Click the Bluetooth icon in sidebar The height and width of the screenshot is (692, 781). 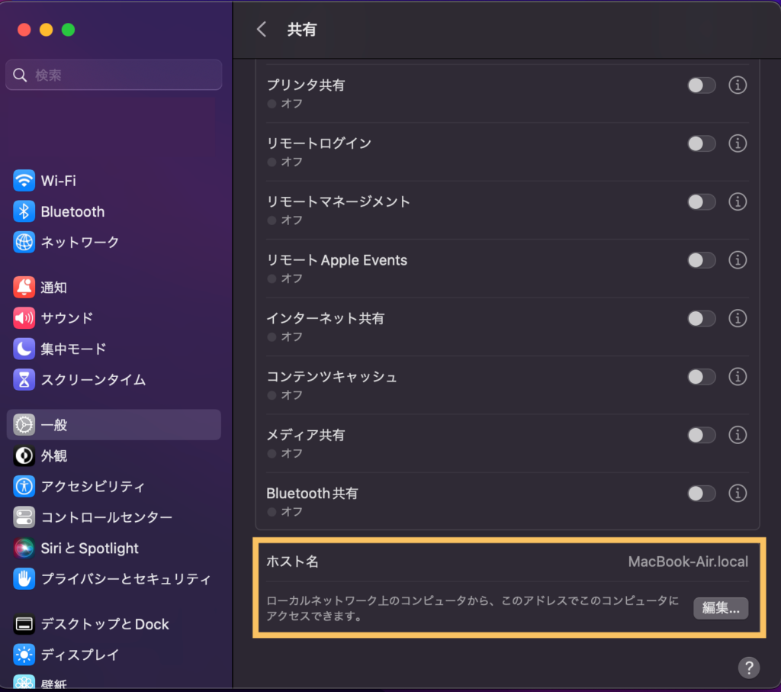tap(24, 211)
